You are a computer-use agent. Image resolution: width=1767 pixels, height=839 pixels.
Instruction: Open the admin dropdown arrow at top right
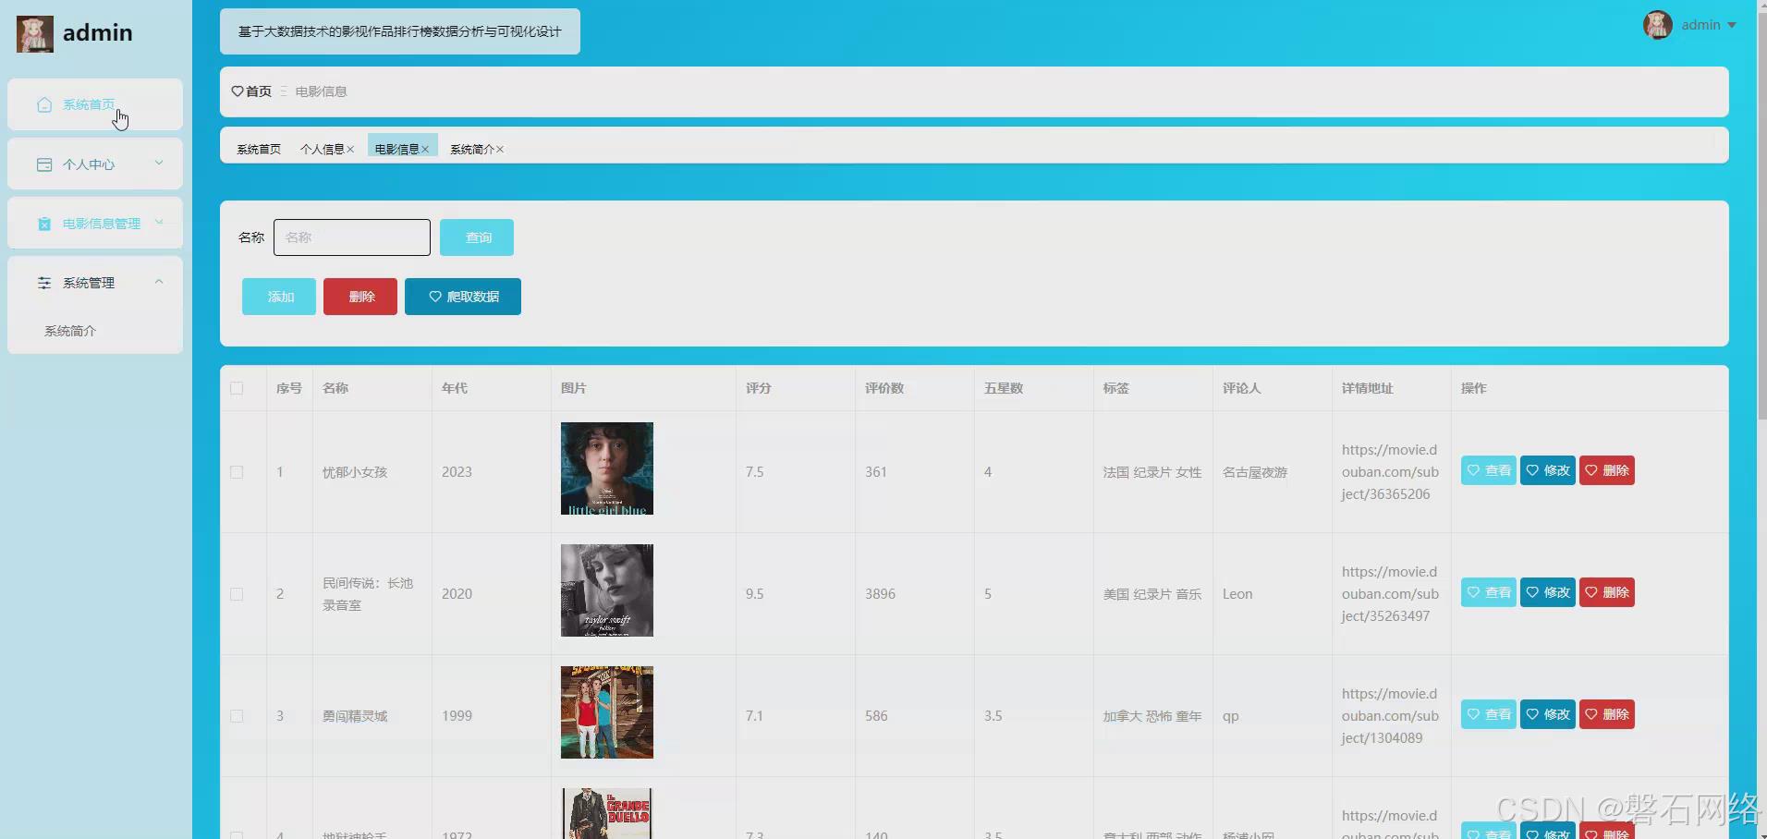point(1732,25)
